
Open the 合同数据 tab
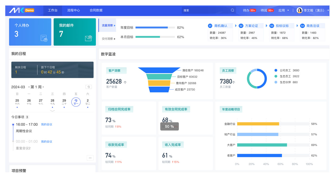[x=96, y=10]
